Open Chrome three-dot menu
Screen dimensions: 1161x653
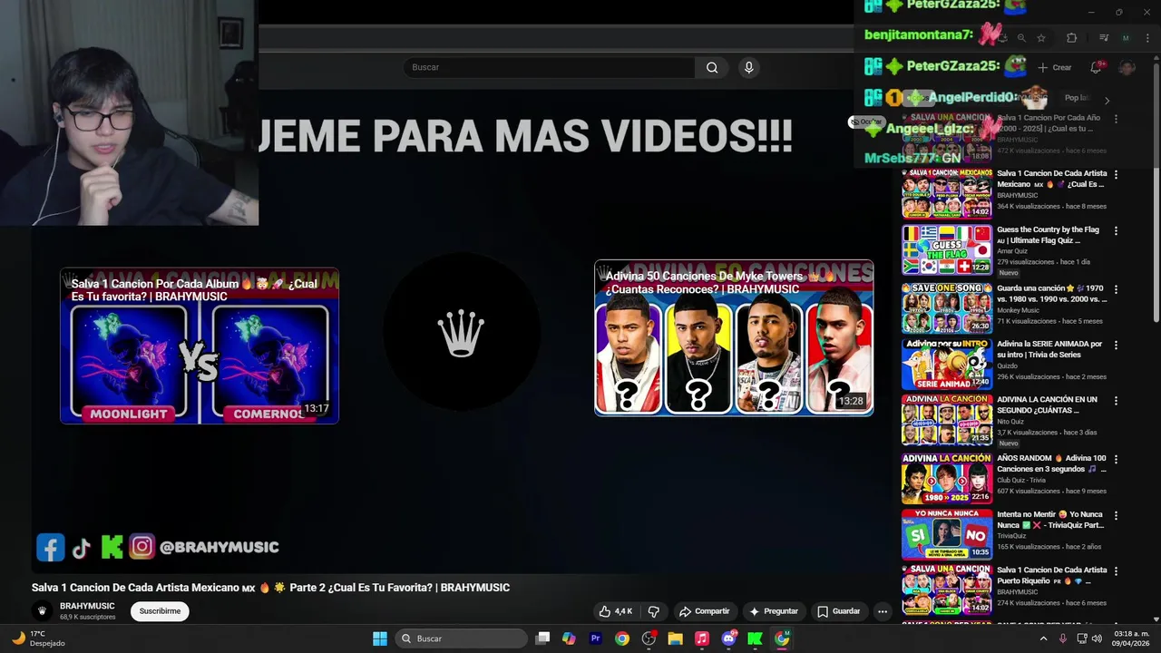[1146, 38]
